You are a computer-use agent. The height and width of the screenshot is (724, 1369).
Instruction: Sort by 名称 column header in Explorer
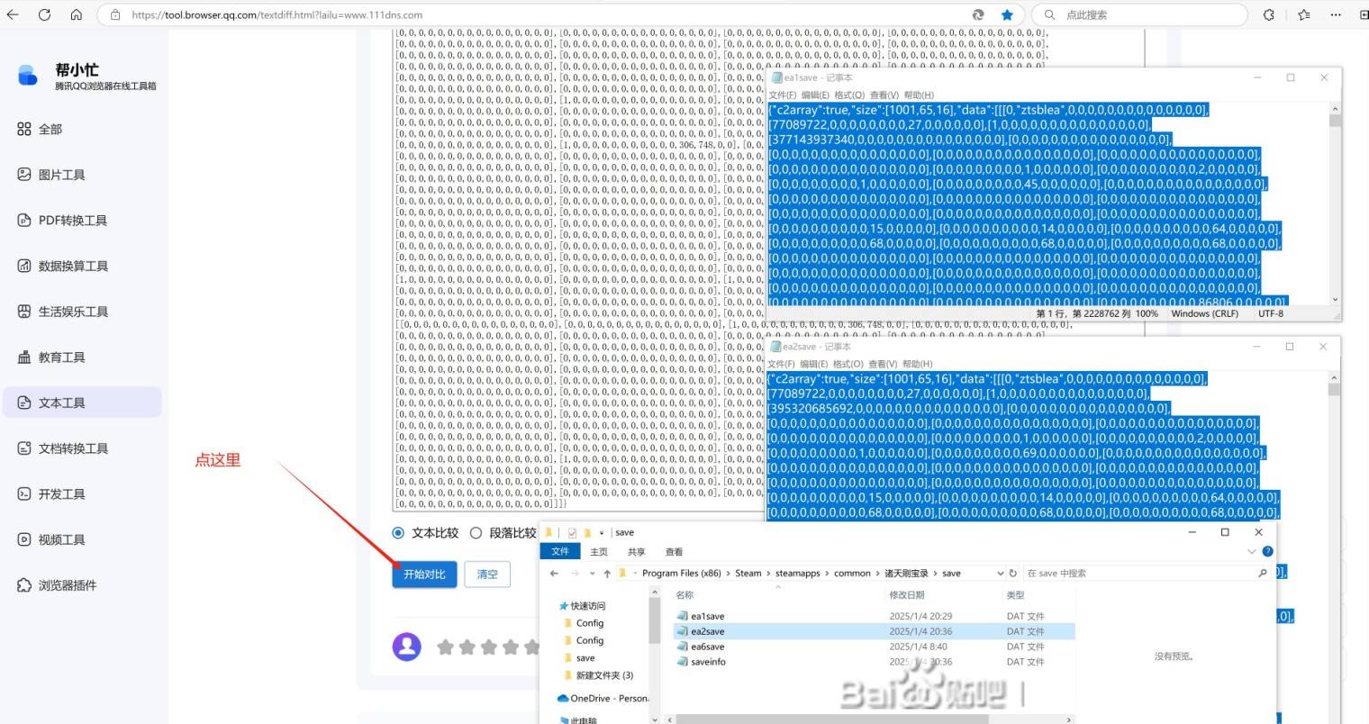(x=684, y=595)
